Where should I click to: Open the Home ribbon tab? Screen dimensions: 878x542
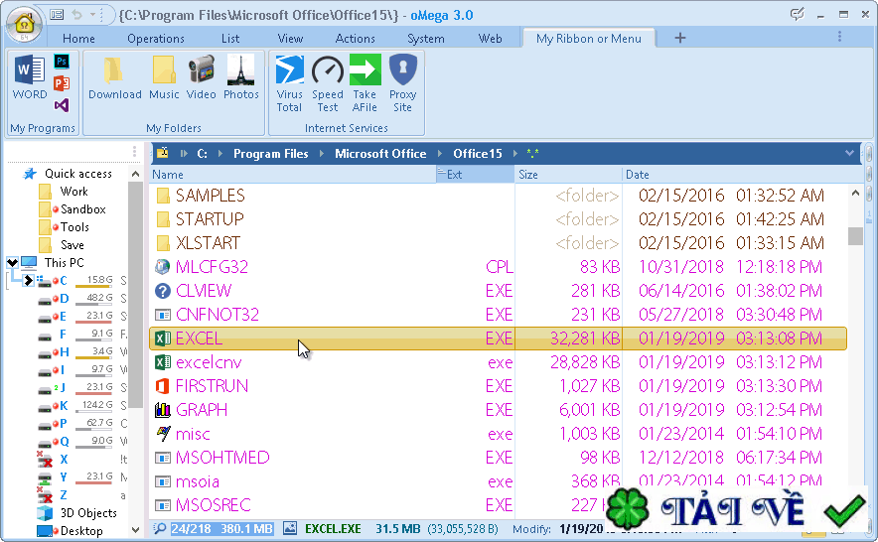(x=78, y=39)
